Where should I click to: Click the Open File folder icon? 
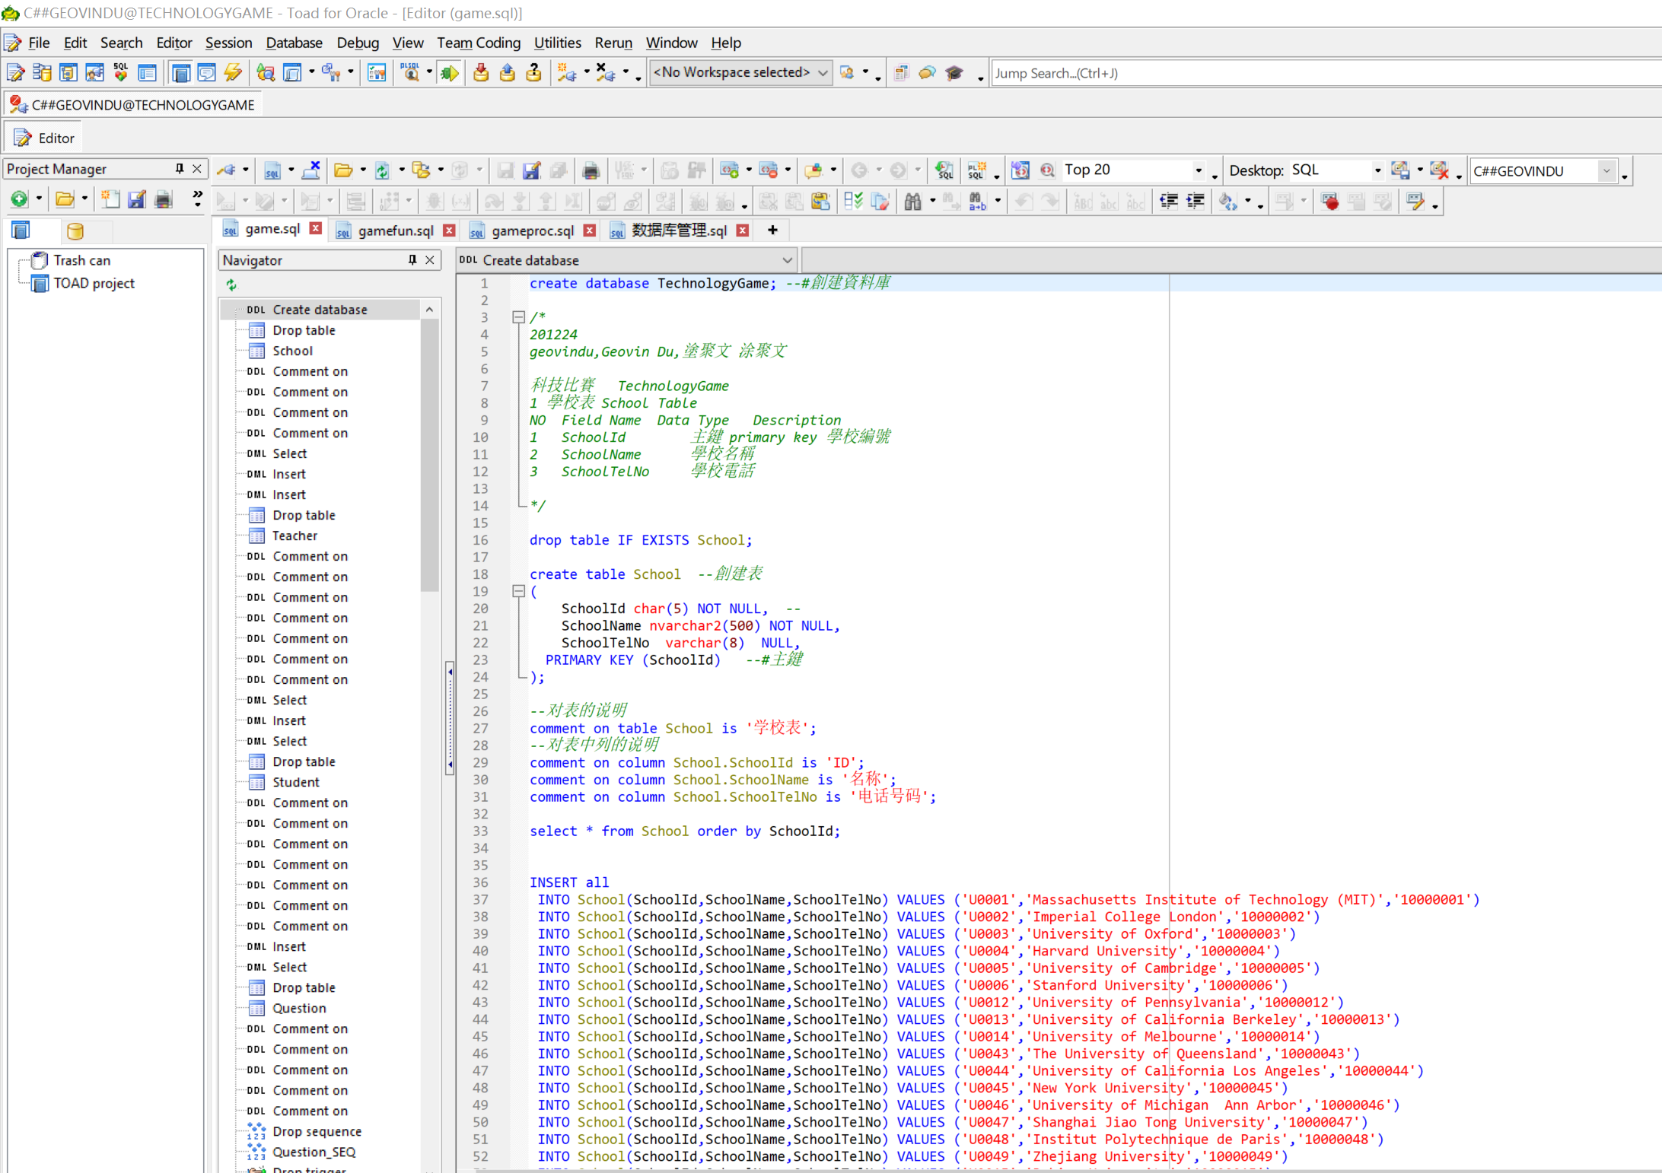point(343,171)
